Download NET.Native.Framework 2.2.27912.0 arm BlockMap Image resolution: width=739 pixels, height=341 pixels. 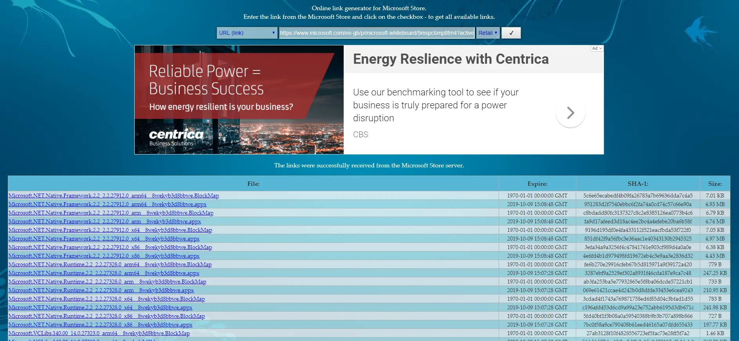tap(111, 213)
